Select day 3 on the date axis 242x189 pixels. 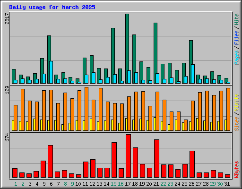click(x=30, y=184)
